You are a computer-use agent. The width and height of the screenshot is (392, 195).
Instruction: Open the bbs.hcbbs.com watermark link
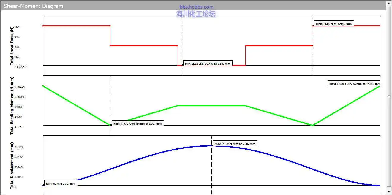tap(196, 7)
